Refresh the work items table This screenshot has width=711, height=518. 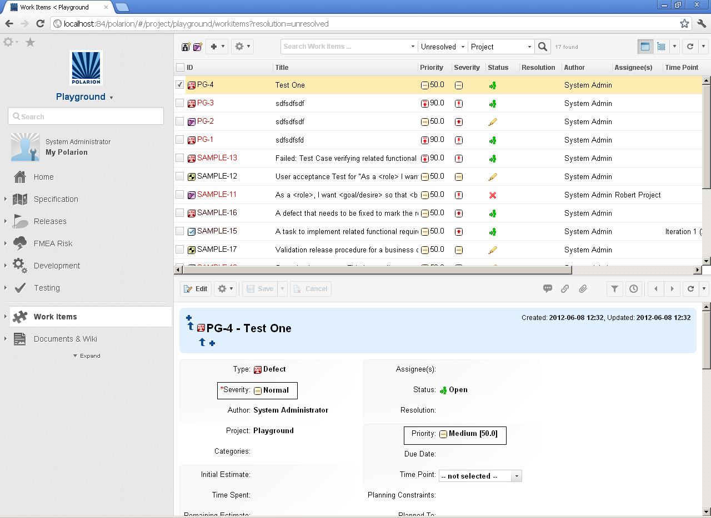pyautogui.click(x=690, y=47)
